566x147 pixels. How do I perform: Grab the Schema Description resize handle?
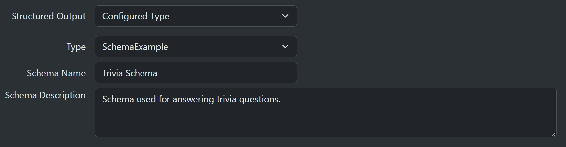click(554, 134)
